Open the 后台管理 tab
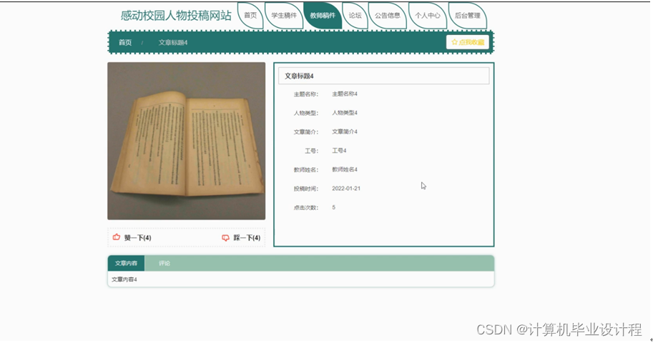Viewport: 653px width, 343px height. (467, 16)
